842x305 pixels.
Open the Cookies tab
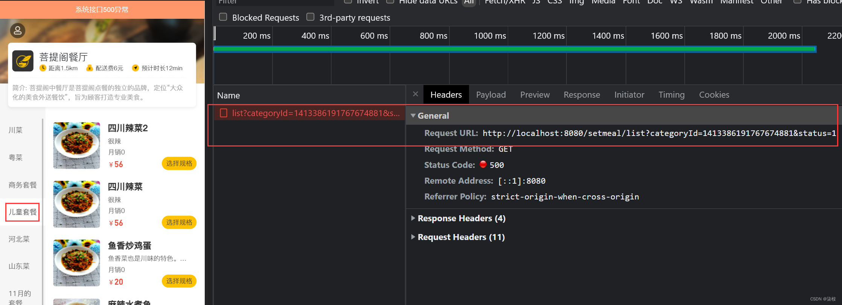[714, 95]
